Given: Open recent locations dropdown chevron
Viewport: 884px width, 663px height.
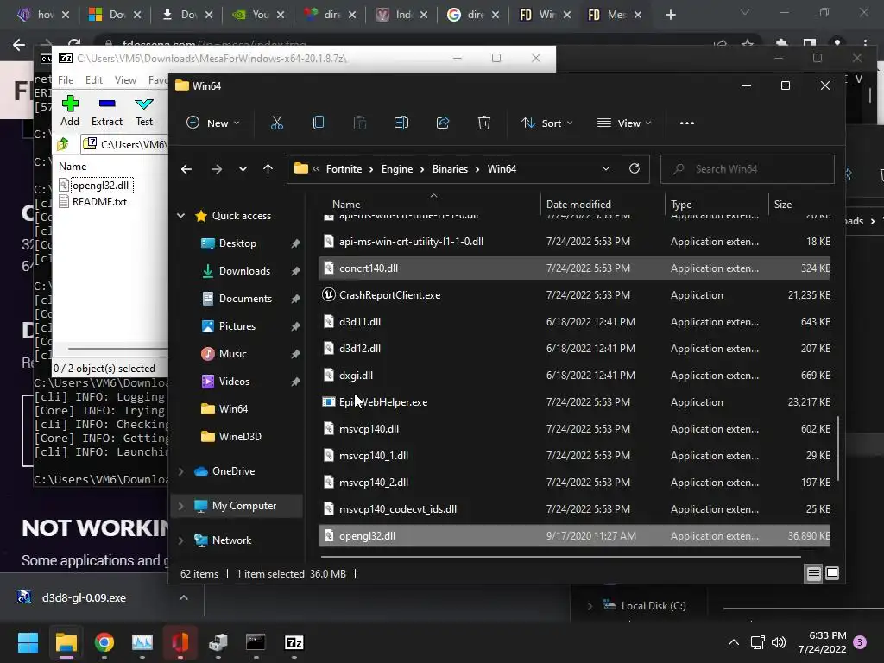Looking at the screenshot, I should 243,169.
